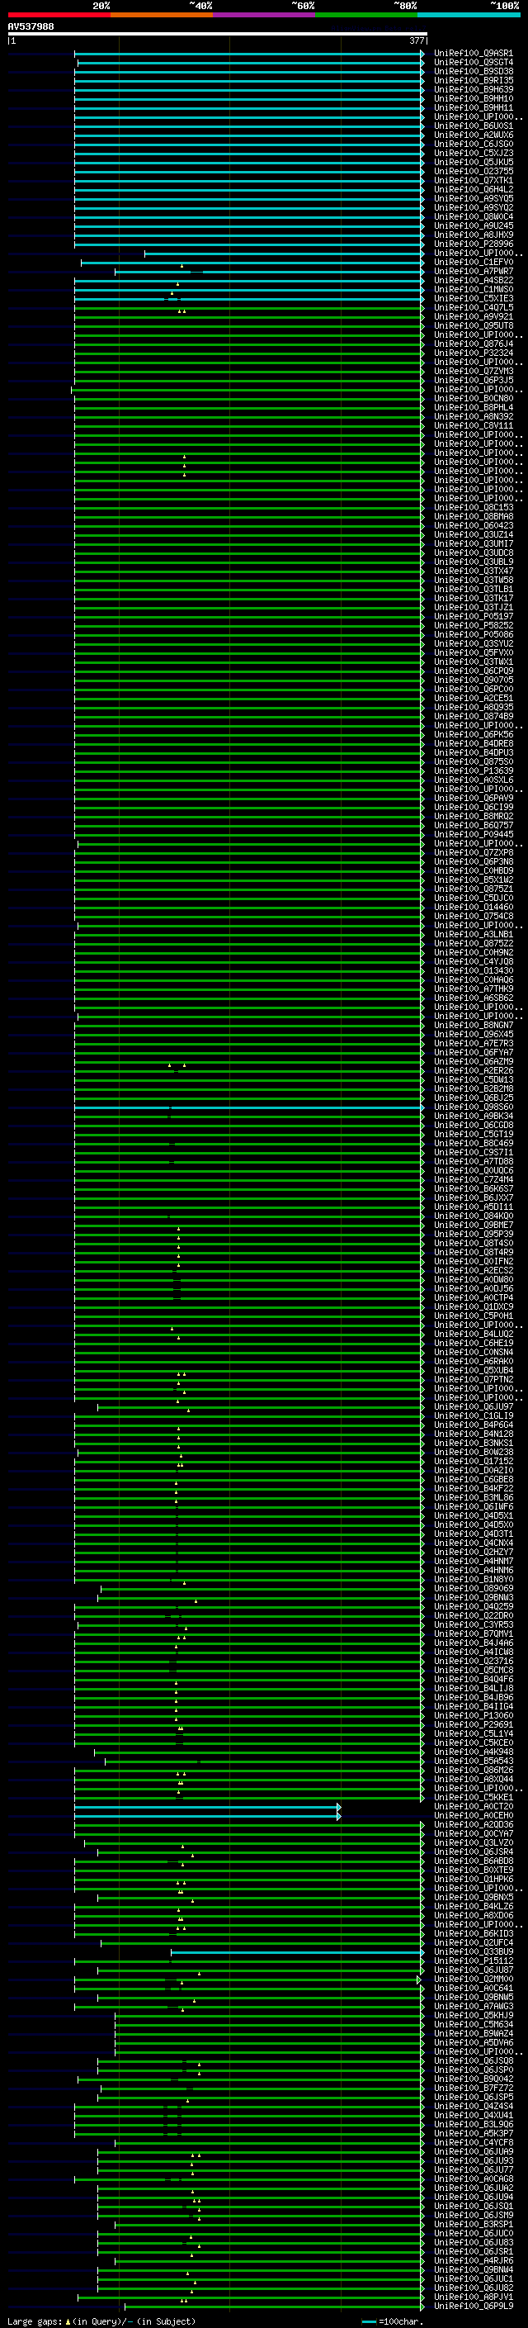Click the UniRef100_B6U0S1 entry
Image resolution: width=528 pixels, height=2328 pixels.
[474, 126]
